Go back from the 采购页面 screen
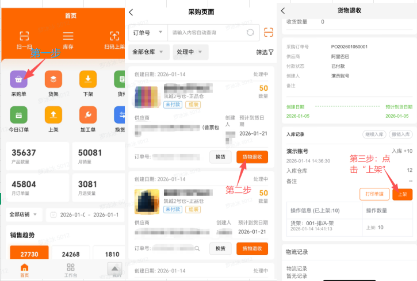The height and width of the screenshot is (281, 417). (131, 11)
